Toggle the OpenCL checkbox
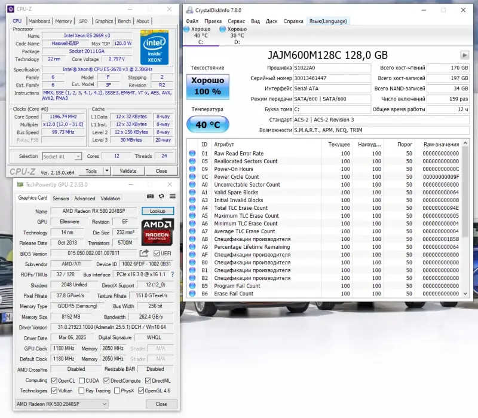478x418 pixels. [x=54, y=380]
